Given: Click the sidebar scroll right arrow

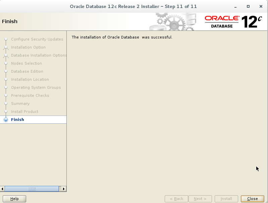Looking at the screenshot, I should 64,189.
